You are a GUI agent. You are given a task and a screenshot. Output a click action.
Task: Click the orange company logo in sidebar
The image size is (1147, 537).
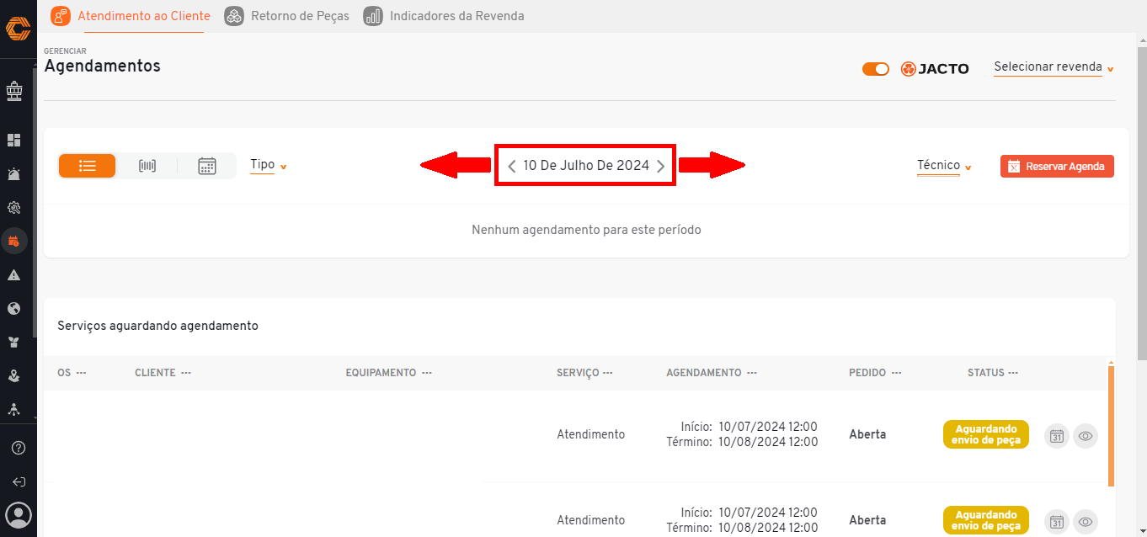[18, 29]
